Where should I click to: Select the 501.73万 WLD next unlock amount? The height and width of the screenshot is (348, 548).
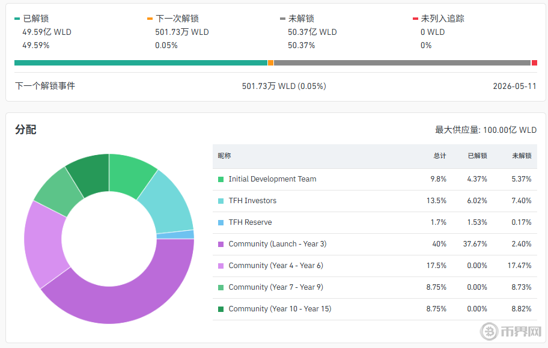point(181,32)
